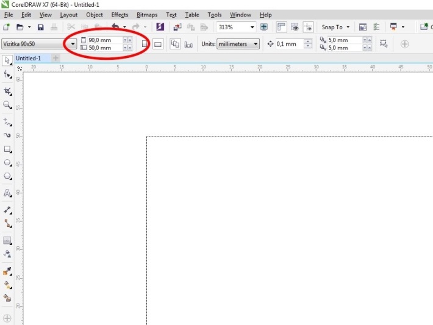Toggle Show Rulers button
The height and width of the screenshot is (325, 433).
[x=281, y=27]
